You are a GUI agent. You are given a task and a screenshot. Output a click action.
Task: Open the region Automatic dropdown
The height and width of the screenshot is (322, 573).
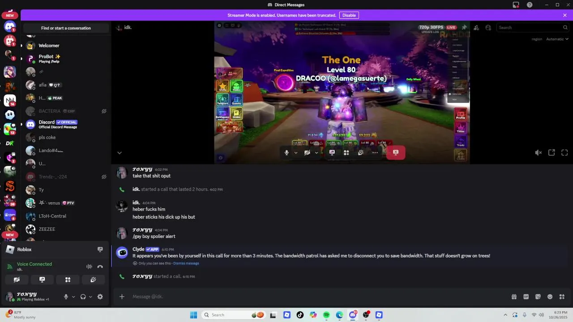(x=557, y=39)
